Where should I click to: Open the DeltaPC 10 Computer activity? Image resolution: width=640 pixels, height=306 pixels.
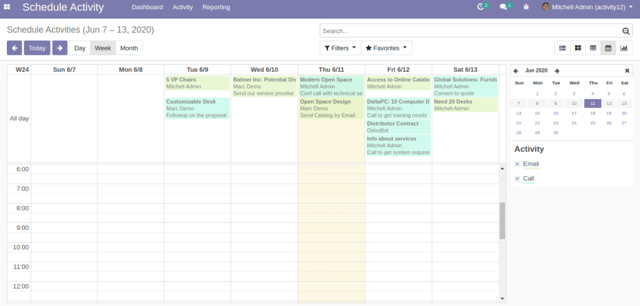tap(398, 108)
